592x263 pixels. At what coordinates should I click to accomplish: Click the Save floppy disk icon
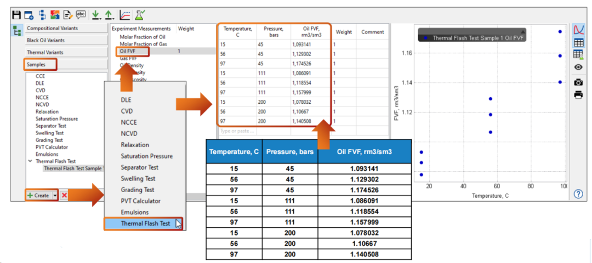tap(16, 14)
